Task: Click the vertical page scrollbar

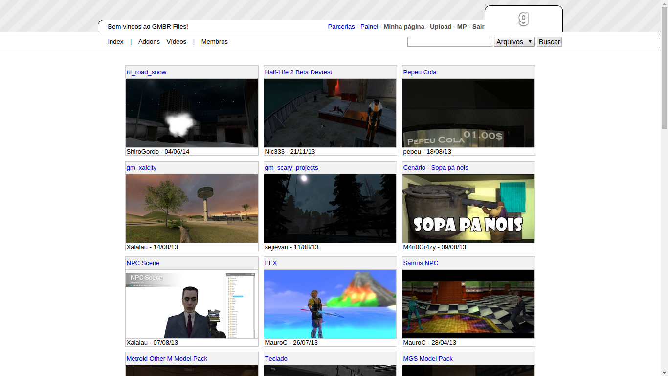Action: [664, 69]
